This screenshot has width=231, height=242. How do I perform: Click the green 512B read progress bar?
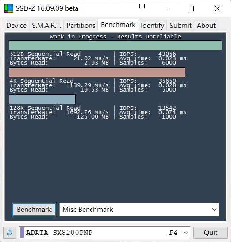pos(115,46)
